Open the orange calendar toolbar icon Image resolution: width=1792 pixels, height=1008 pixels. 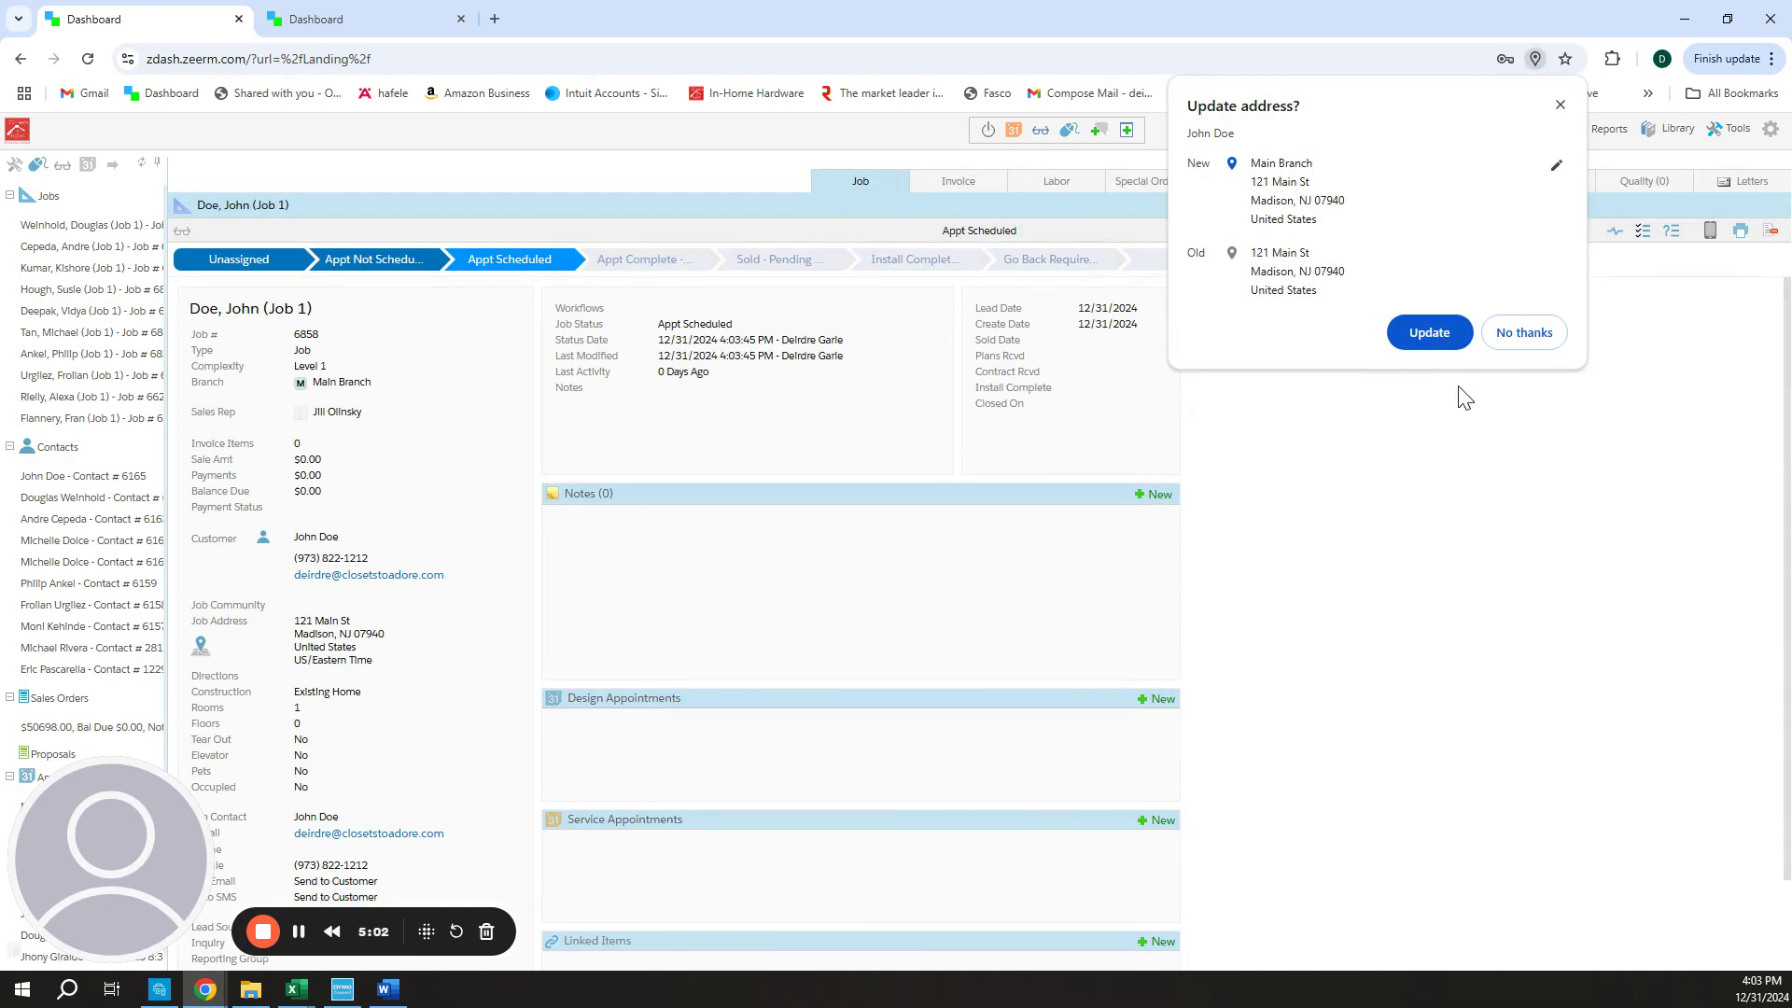click(1014, 130)
